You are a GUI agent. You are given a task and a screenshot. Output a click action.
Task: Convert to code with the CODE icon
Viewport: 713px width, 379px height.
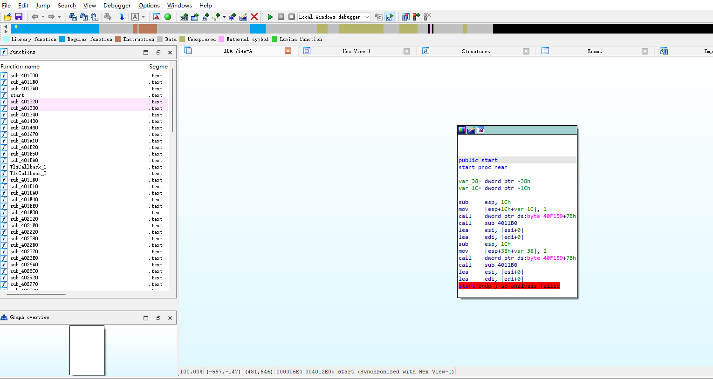184,17
